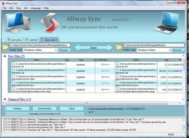
Task: Switch to the EstructAv job tab
Action: 15,40
